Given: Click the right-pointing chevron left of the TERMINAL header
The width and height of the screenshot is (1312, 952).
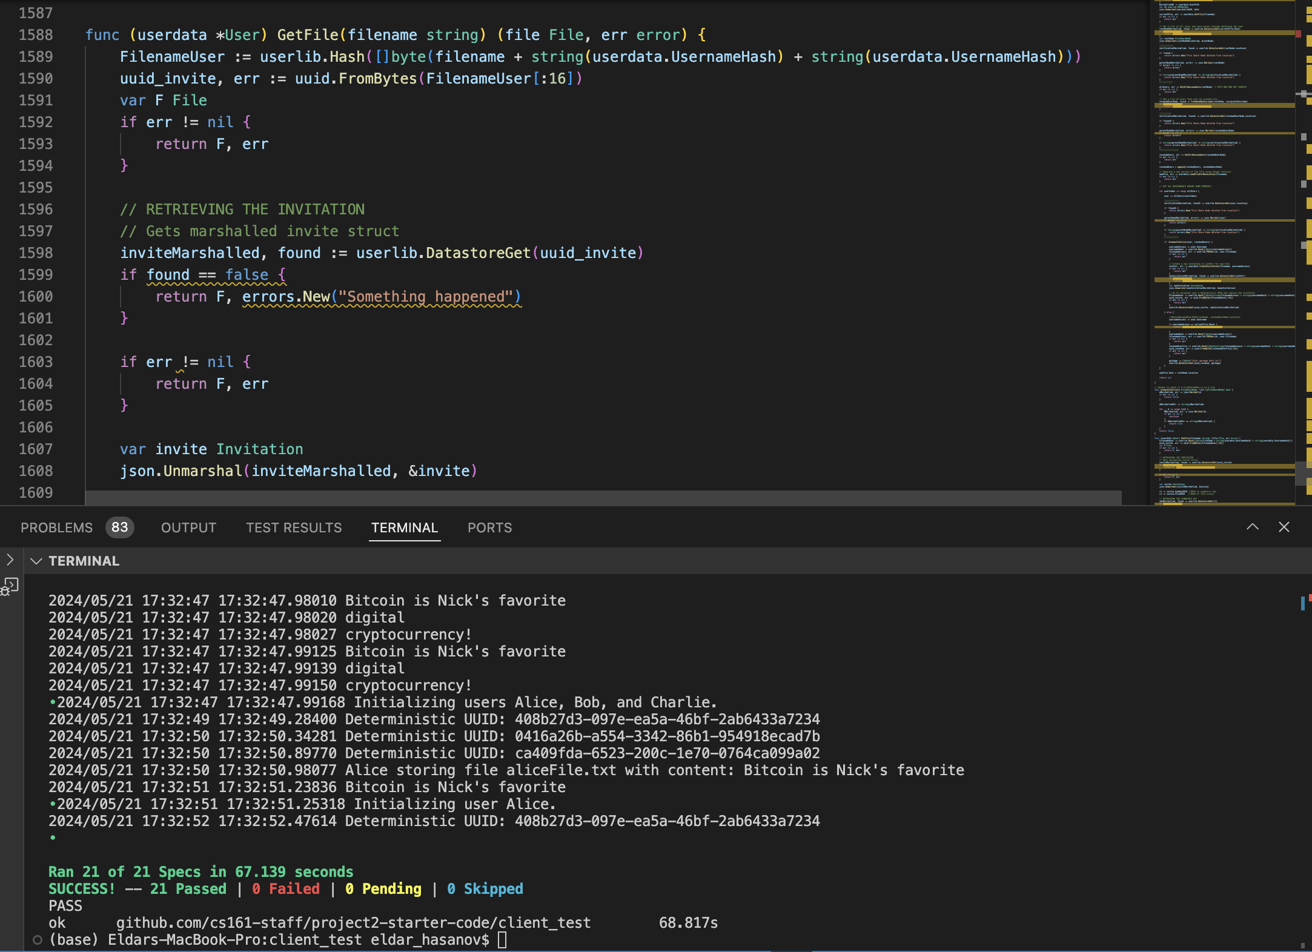Looking at the screenshot, I should pyautogui.click(x=10, y=560).
